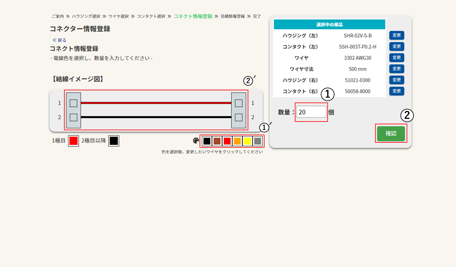Click the color palette icon
The image size is (456, 267).
196,141
